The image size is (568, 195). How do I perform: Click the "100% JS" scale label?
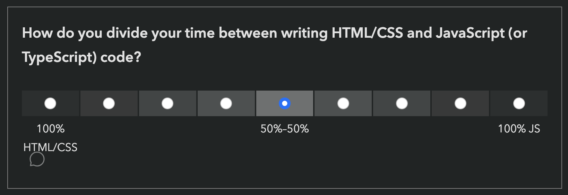[519, 129]
